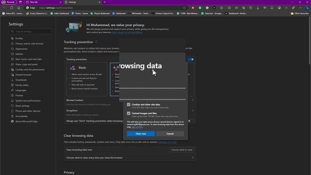This screenshot has width=311, height=175.
Task: Open Profiles settings section
Action: pos(19,38)
